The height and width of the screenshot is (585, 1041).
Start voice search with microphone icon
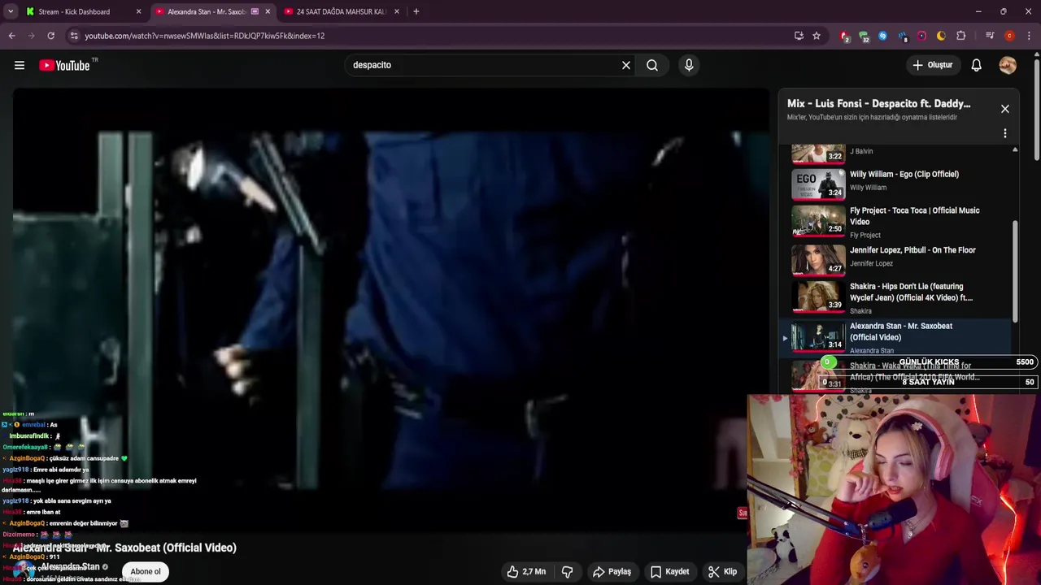(689, 65)
